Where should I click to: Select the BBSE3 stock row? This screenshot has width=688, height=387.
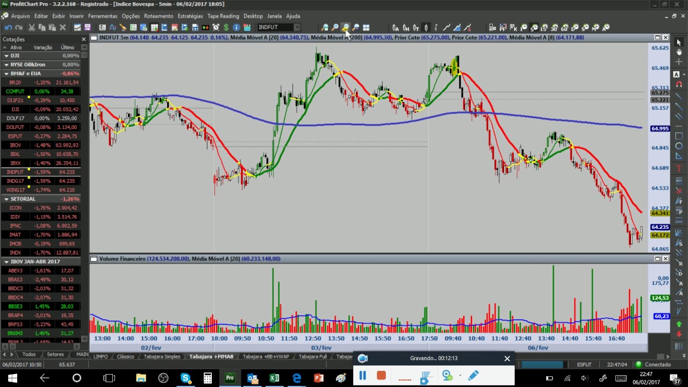(x=40, y=306)
